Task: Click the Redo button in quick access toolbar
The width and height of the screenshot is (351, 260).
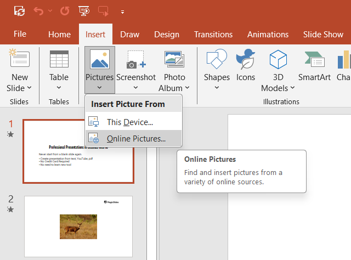Action: [64, 10]
